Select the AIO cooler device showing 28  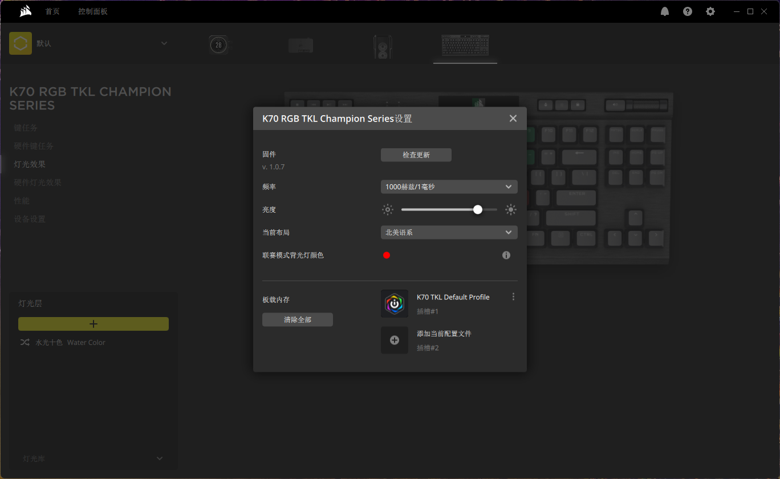point(219,45)
